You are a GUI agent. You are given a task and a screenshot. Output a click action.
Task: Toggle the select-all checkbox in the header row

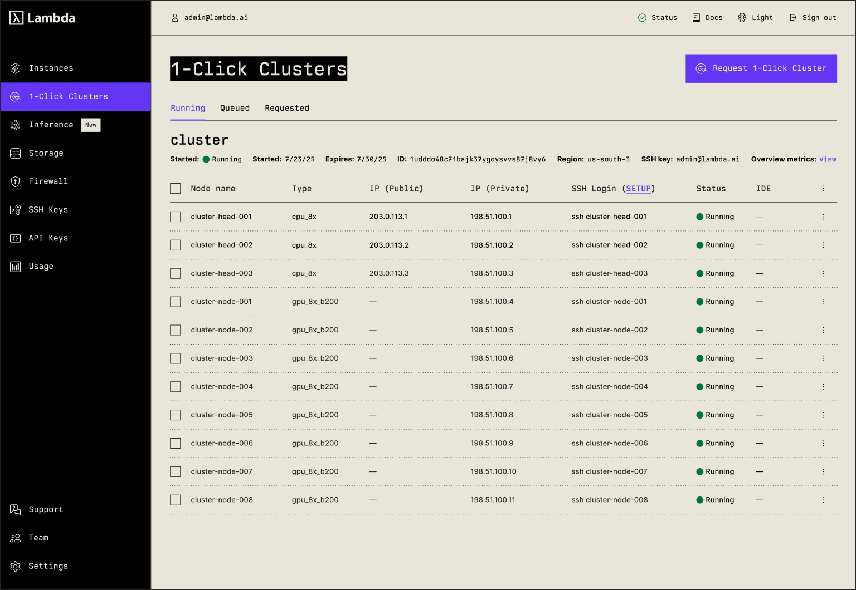175,188
